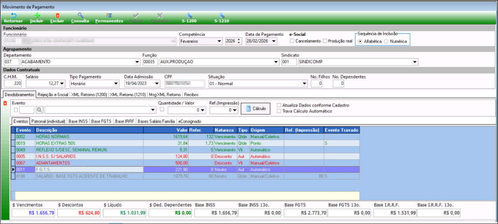The image size is (498, 224).
Task: Click the green Incluir plus icon
Action: point(36,16)
